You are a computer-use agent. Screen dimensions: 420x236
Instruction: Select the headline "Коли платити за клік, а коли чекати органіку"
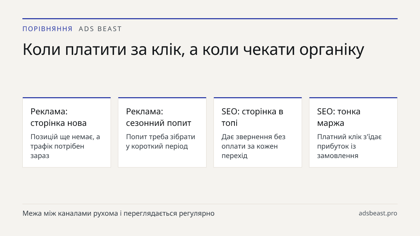click(x=193, y=50)
